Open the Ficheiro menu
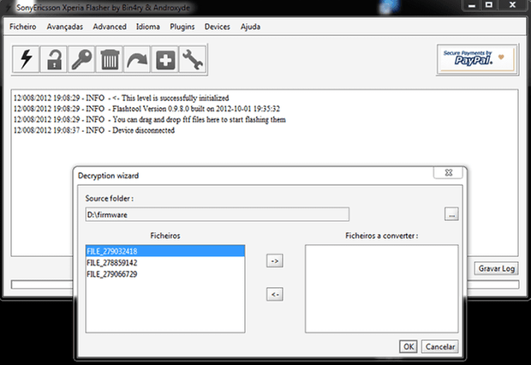 pos(22,27)
